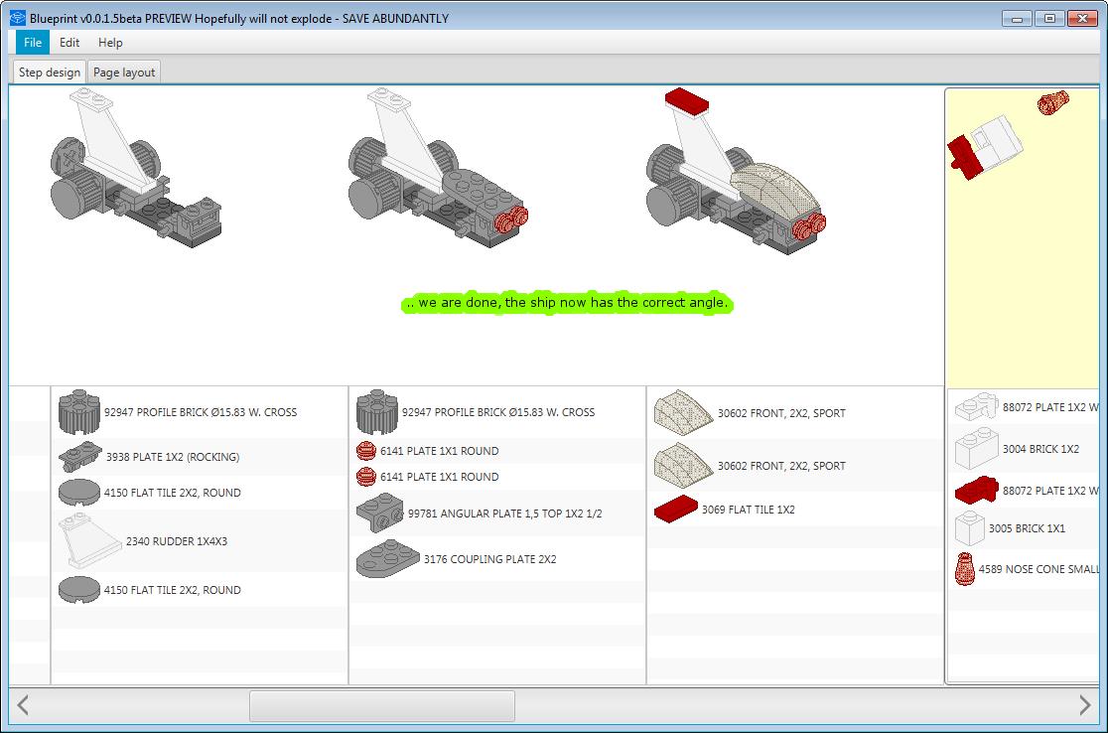
Task: Click the 3004 brick 1x2 icon
Action: (977, 449)
